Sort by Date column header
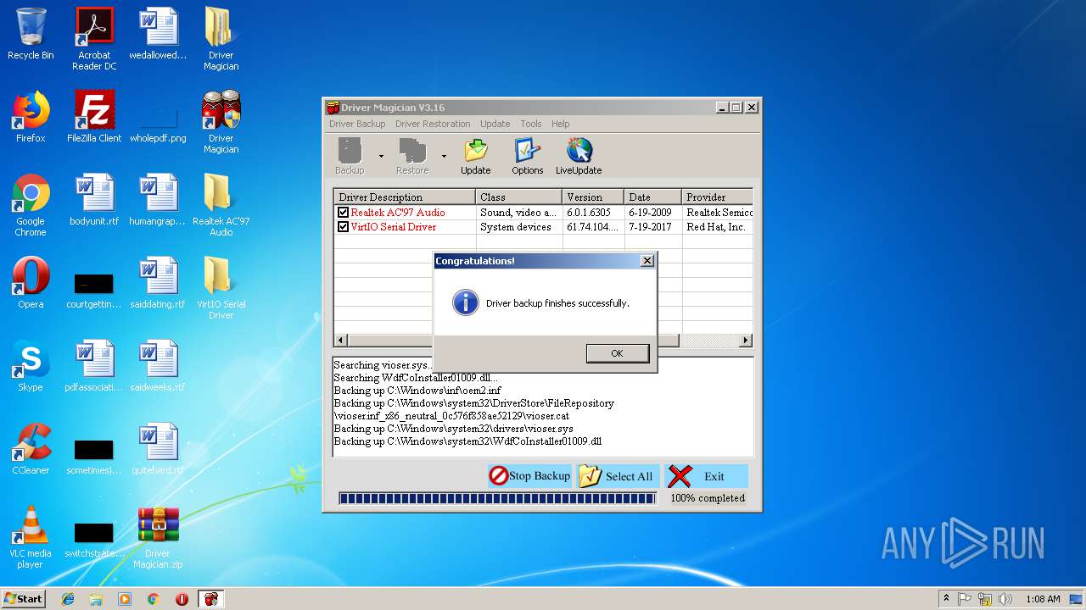Image resolution: width=1086 pixels, height=610 pixels. pos(652,197)
